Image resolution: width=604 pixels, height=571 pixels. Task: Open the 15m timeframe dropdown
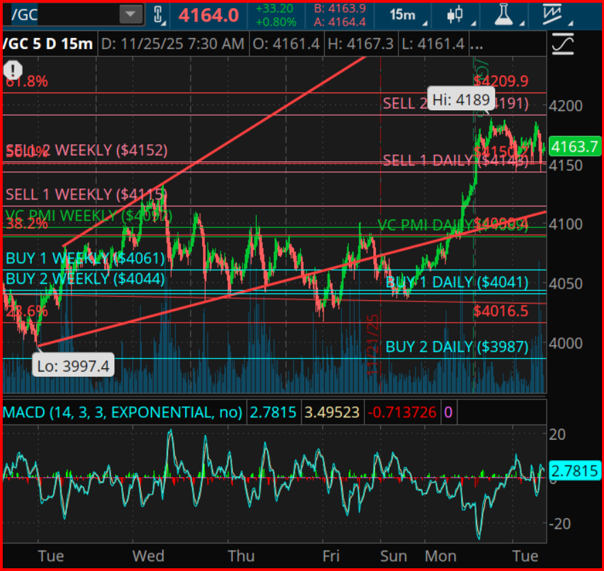coord(404,15)
